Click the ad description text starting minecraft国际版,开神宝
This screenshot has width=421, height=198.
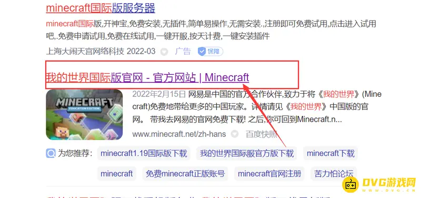coord(211,29)
